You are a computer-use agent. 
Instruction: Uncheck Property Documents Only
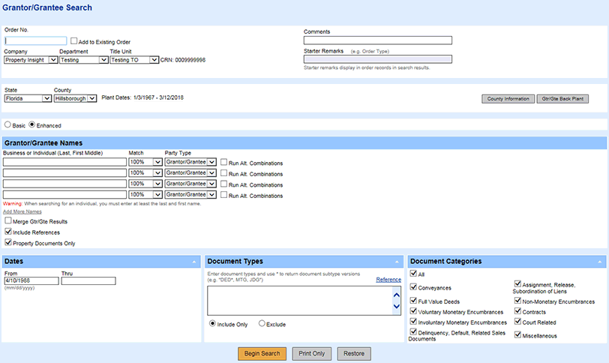pyautogui.click(x=8, y=243)
